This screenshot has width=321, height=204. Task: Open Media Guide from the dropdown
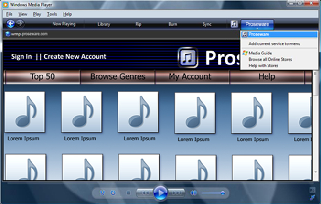[260, 53]
